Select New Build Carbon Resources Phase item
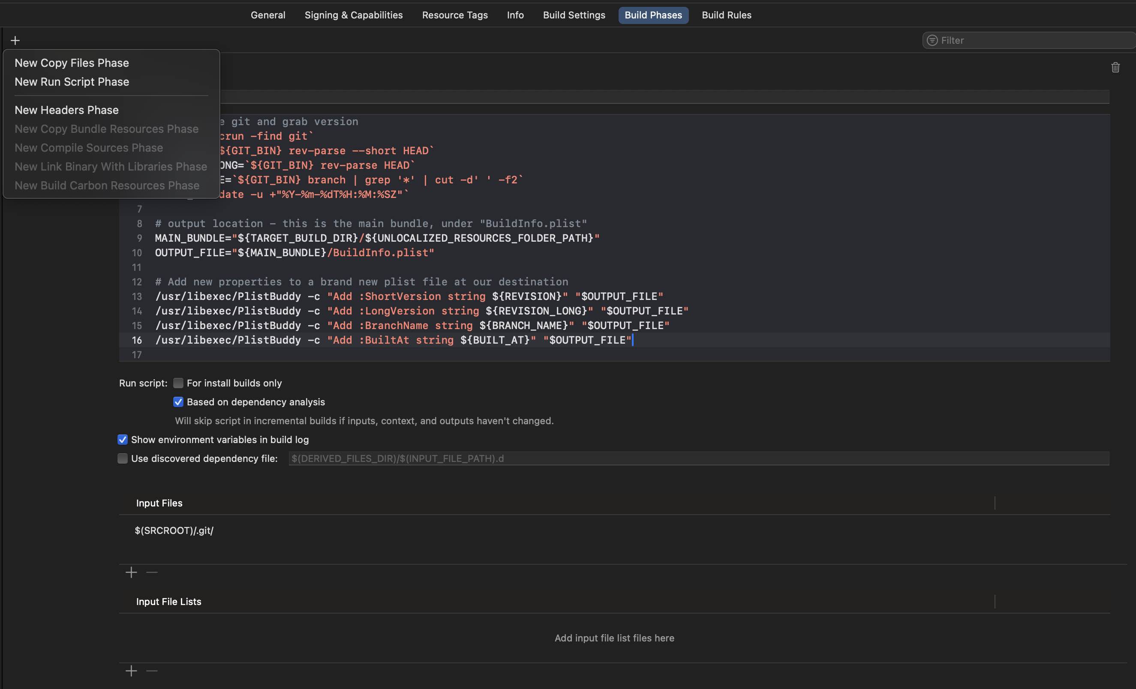The image size is (1136, 689). coord(107,186)
